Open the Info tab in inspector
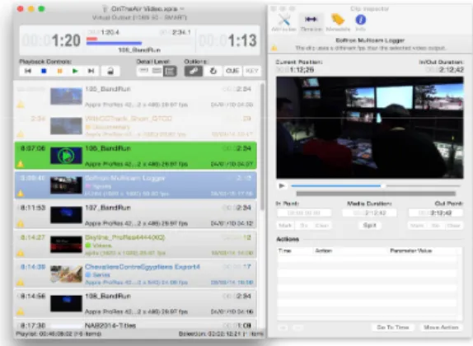The height and width of the screenshot is (346, 473). tap(361, 22)
